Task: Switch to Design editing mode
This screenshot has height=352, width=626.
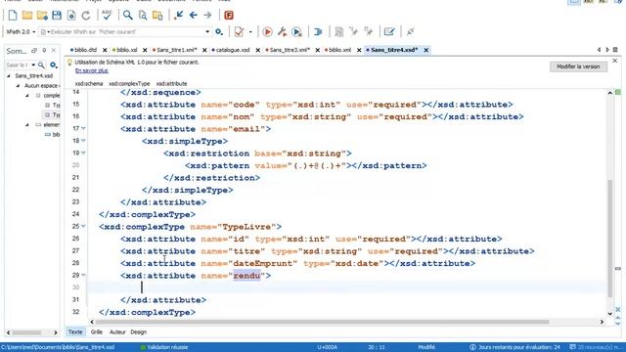Action: pyautogui.click(x=138, y=331)
